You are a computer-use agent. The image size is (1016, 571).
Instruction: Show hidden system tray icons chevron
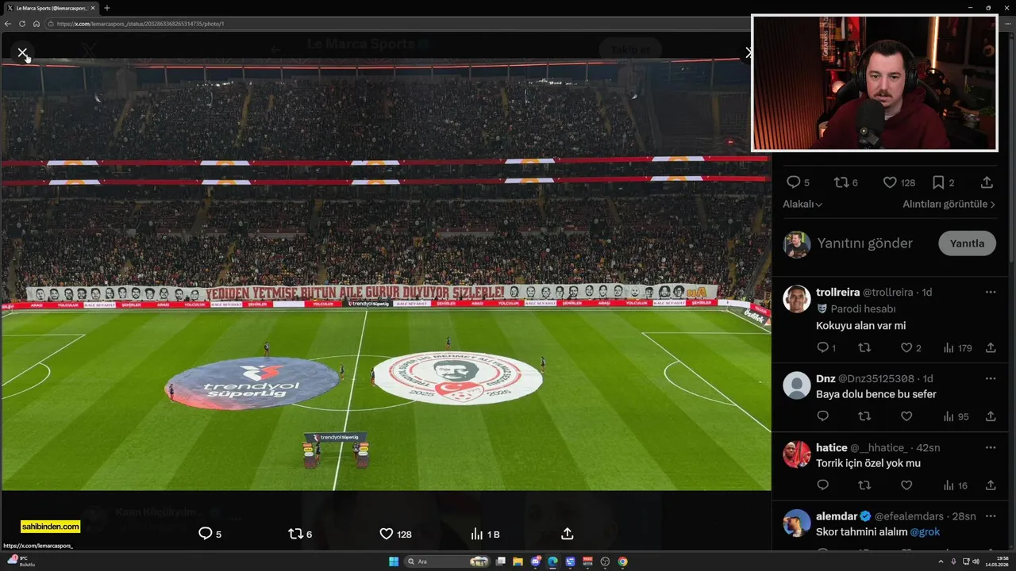[942, 561]
